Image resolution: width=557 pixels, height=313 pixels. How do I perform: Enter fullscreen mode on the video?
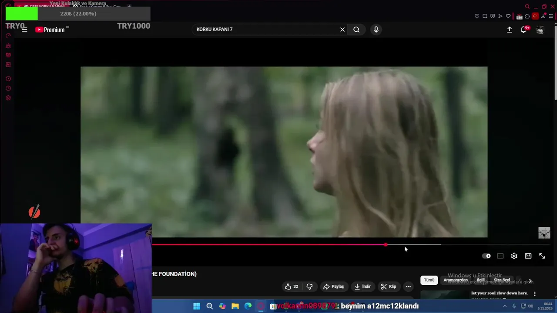point(542,256)
